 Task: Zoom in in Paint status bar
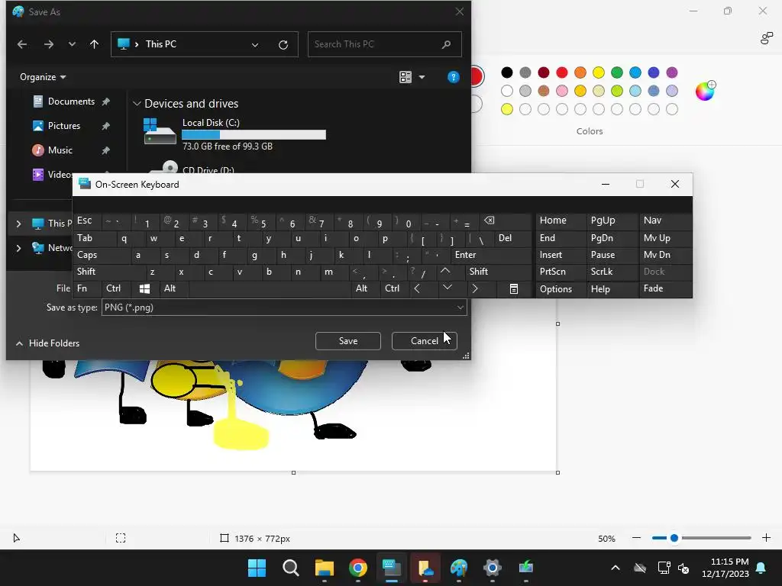[x=767, y=538]
